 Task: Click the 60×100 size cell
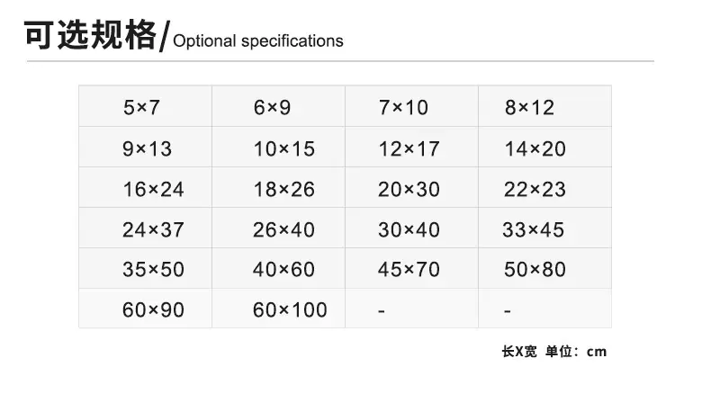tap(278, 309)
